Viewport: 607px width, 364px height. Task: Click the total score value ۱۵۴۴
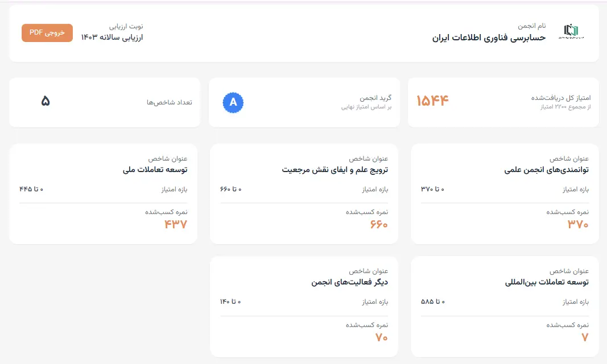432,101
